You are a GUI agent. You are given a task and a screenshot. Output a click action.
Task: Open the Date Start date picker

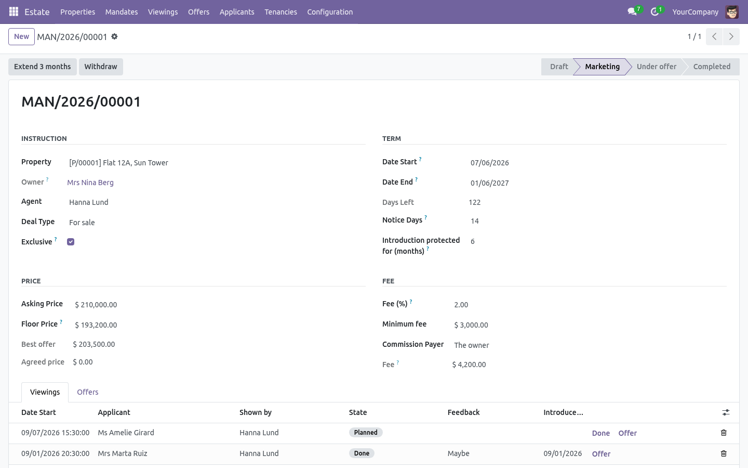tap(597, 163)
